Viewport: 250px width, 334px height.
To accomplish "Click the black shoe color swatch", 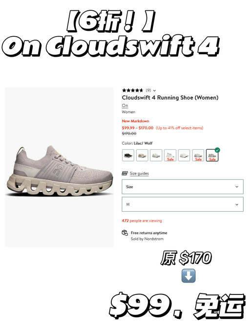I will [128, 155].
